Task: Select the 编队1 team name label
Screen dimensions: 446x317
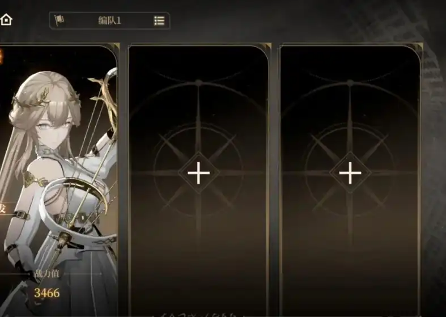Action: [x=109, y=20]
